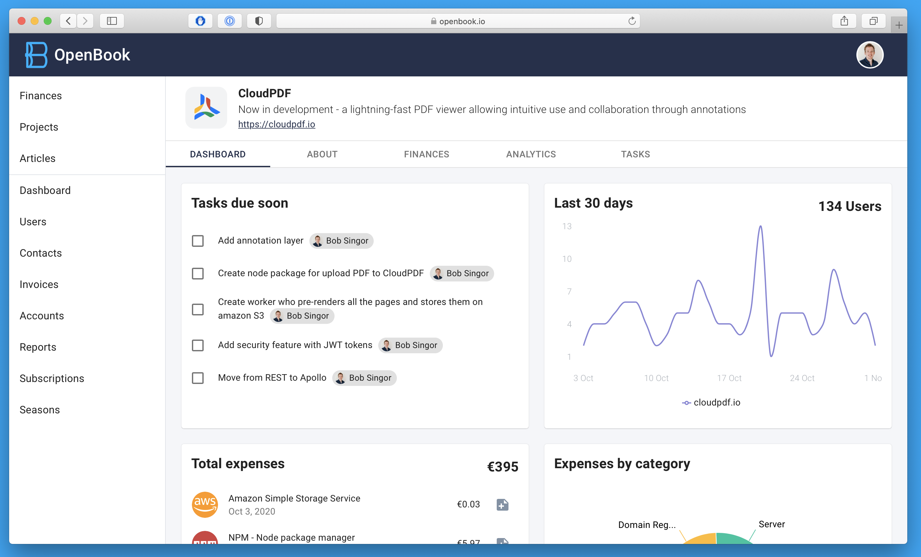Click Bob Singor chip on annotation task
Screen dimensions: 921x557
tap(341, 241)
